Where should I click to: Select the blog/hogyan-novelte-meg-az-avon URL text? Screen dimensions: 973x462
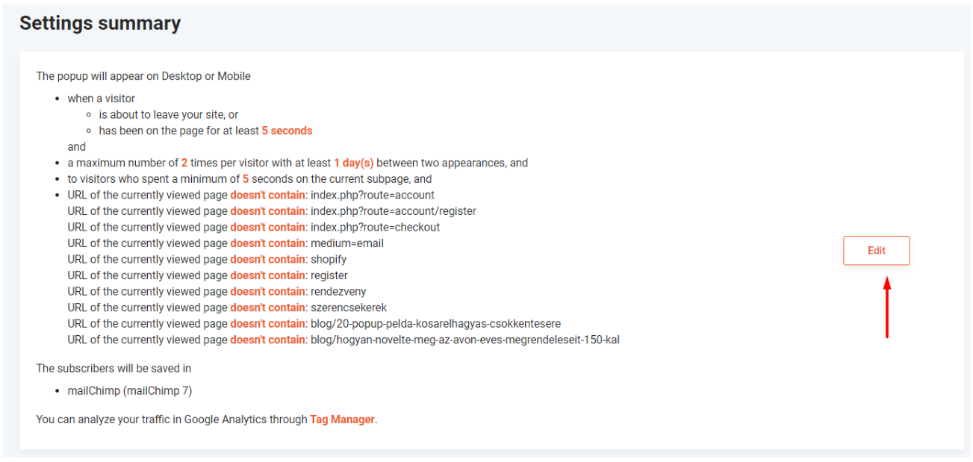(465, 340)
